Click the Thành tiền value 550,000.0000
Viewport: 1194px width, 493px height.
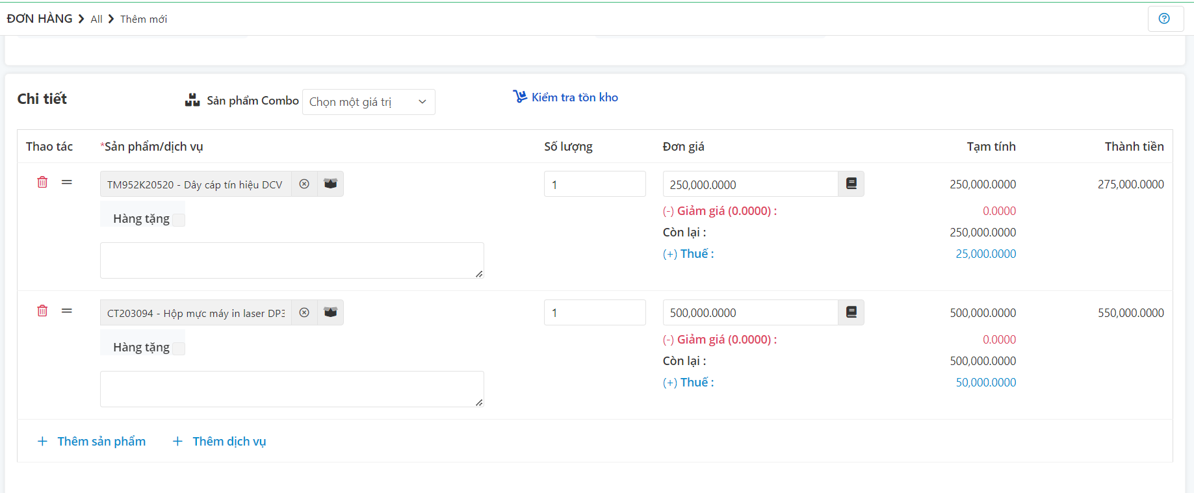coord(1131,313)
